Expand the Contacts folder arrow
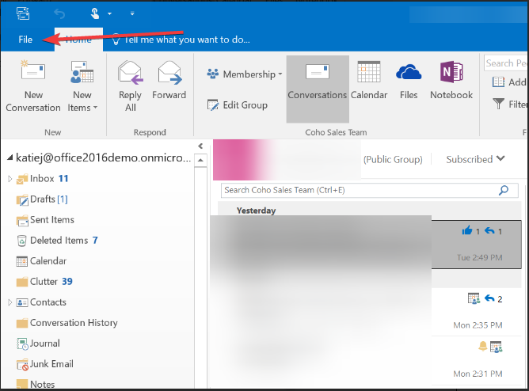This screenshot has width=529, height=391. 10,302
